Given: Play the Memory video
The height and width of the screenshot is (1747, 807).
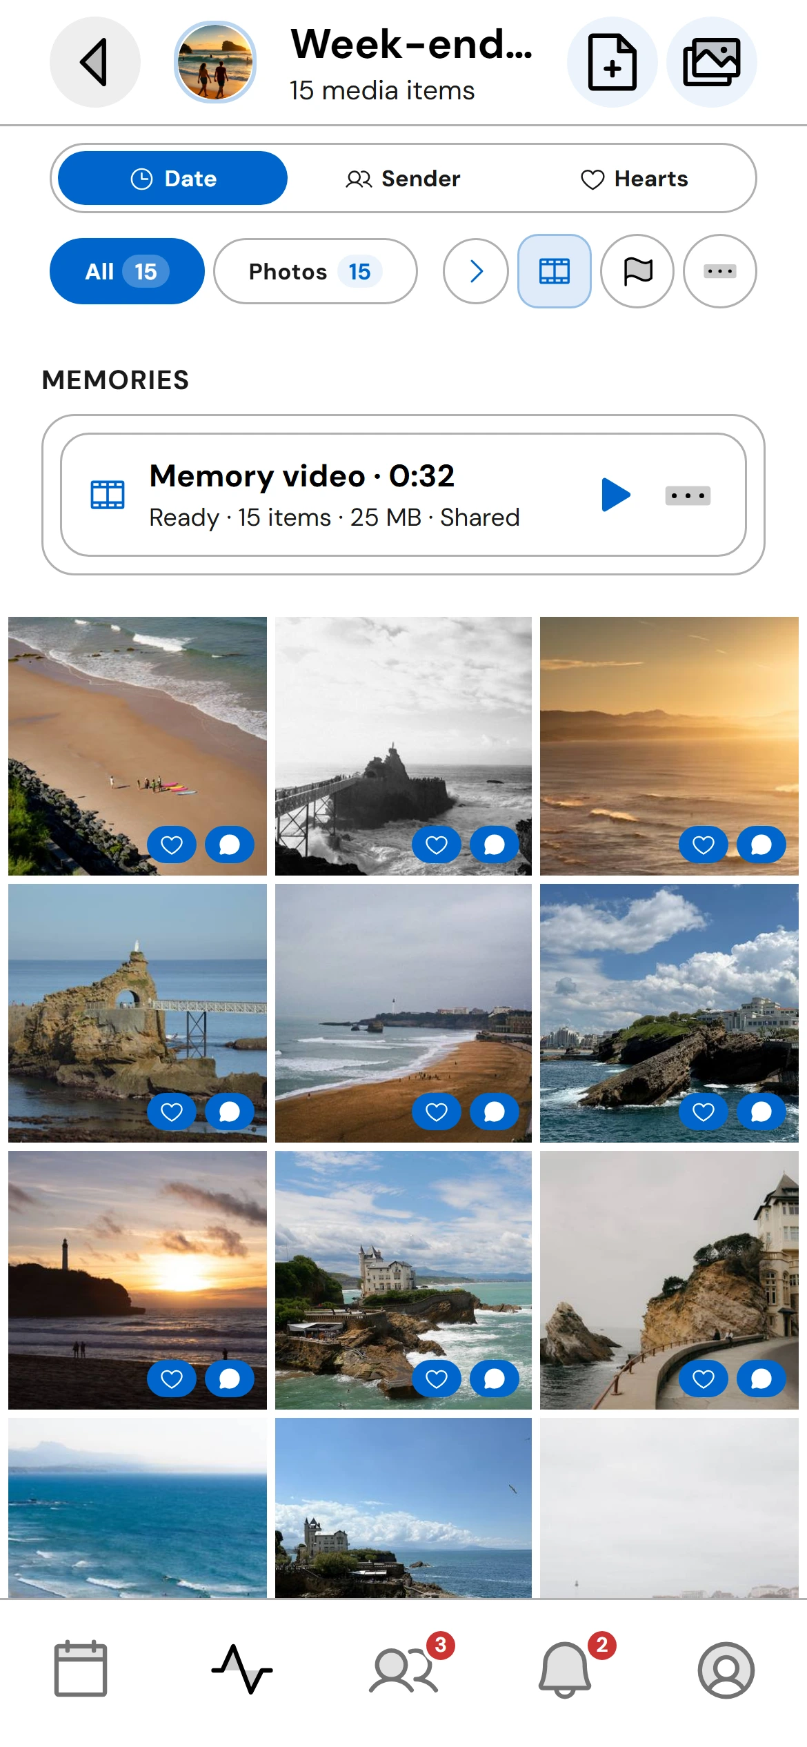Looking at the screenshot, I should (615, 495).
